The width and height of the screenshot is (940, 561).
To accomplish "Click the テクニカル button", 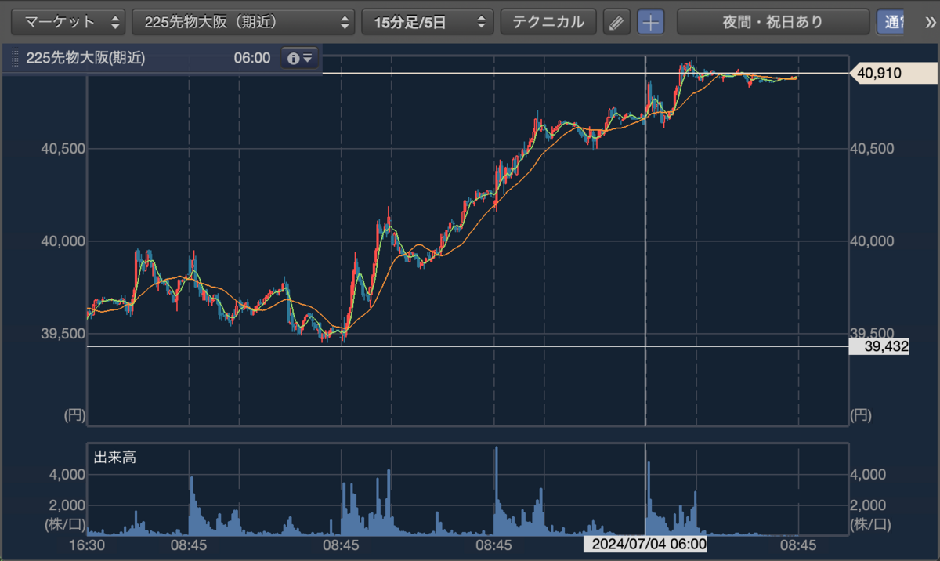I will click(548, 22).
